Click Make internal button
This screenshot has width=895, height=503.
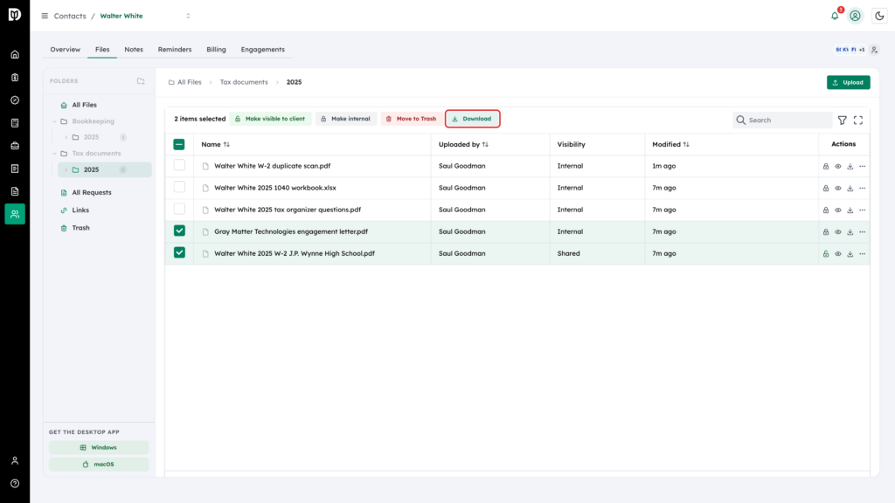coord(346,119)
